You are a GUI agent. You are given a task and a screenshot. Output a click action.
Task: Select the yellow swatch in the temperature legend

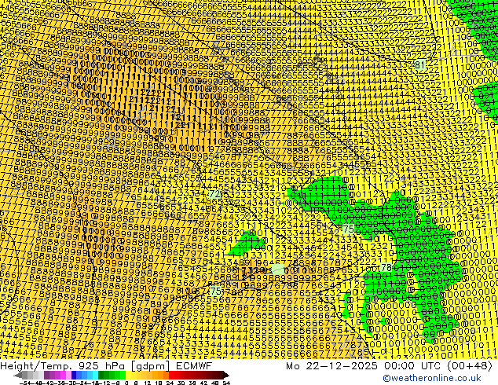click(x=128, y=376)
